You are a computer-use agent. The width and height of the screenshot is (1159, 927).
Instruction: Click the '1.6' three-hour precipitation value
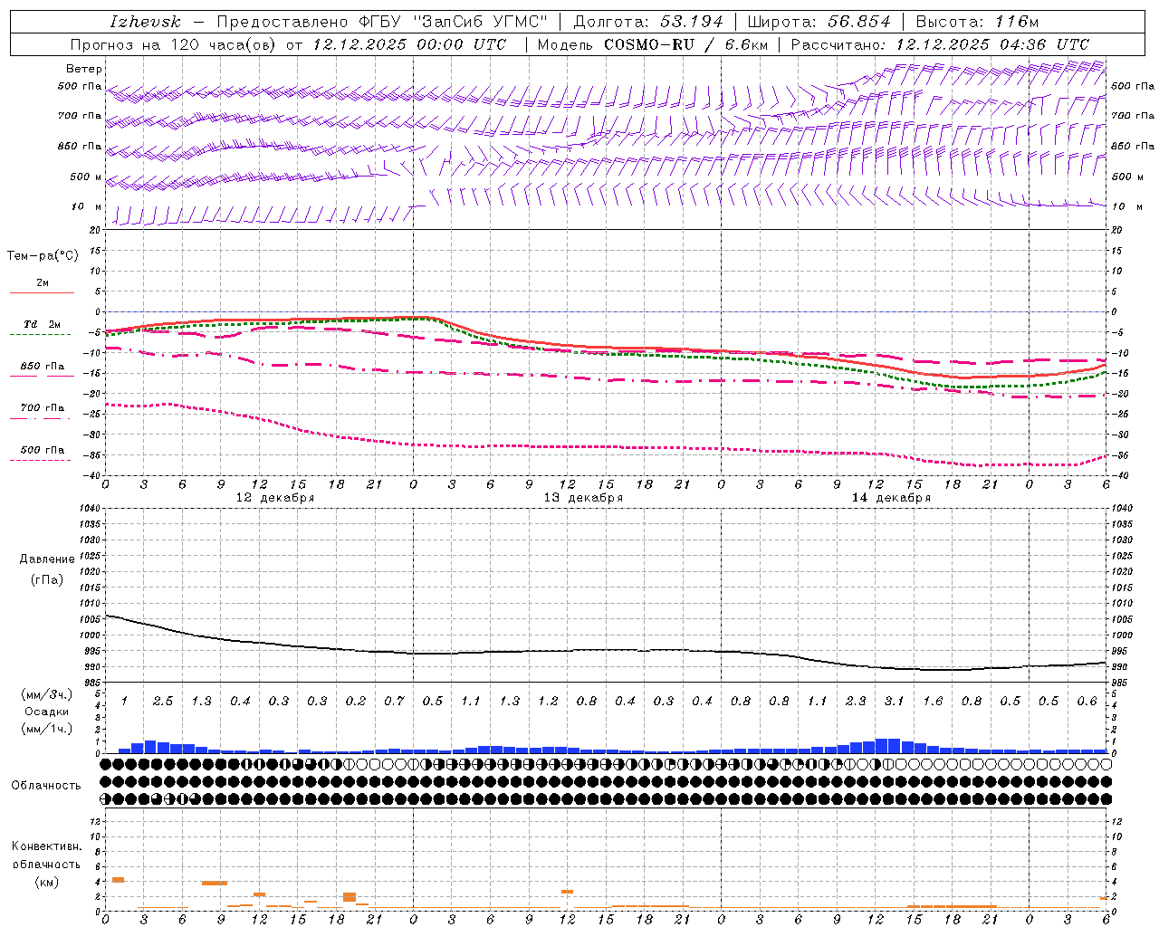(933, 701)
